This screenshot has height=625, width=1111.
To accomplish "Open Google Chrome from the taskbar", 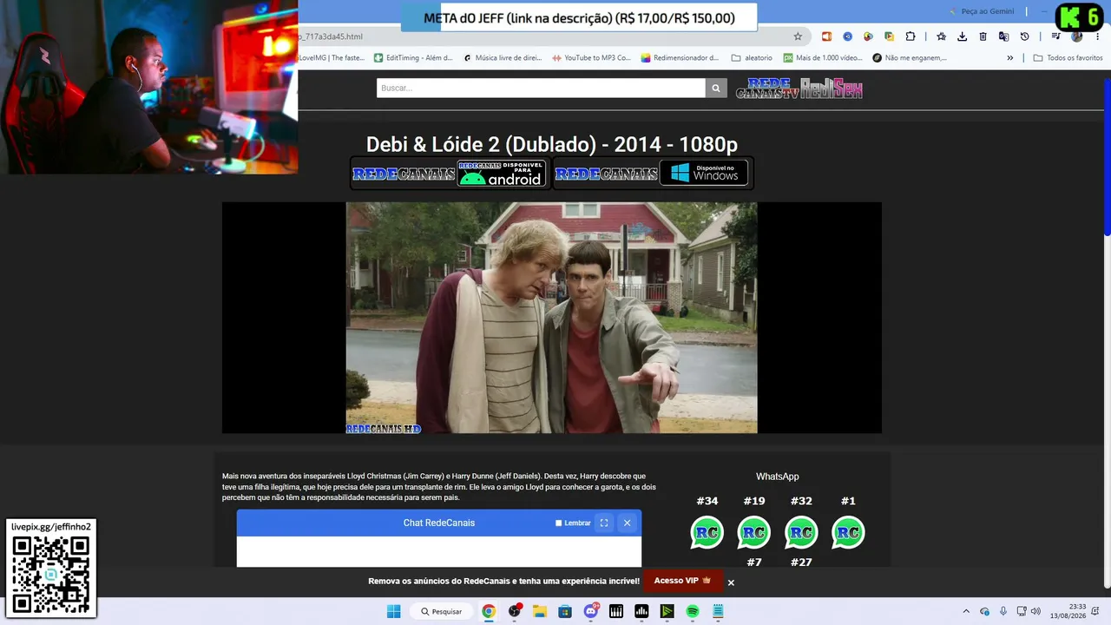I will tap(489, 611).
